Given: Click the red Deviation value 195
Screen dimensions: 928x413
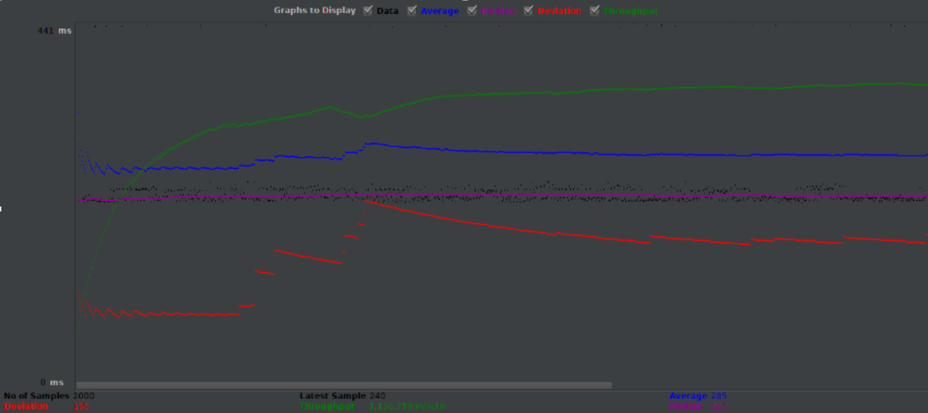Looking at the screenshot, I should coord(82,406).
